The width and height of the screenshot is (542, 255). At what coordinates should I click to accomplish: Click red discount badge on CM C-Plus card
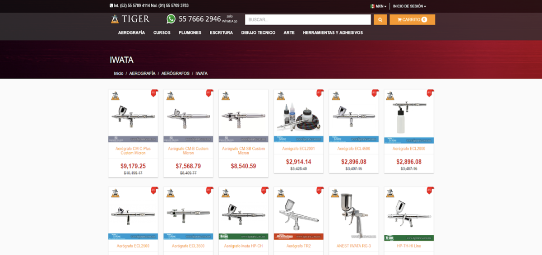tap(154, 93)
